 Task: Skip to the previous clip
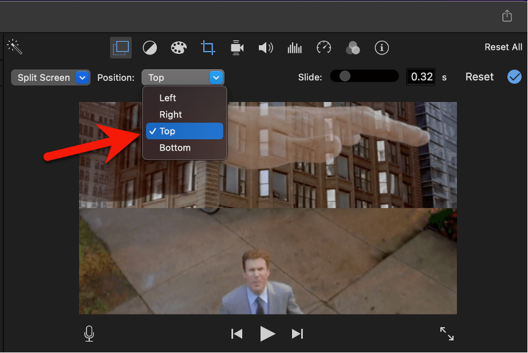[x=237, y=334]
